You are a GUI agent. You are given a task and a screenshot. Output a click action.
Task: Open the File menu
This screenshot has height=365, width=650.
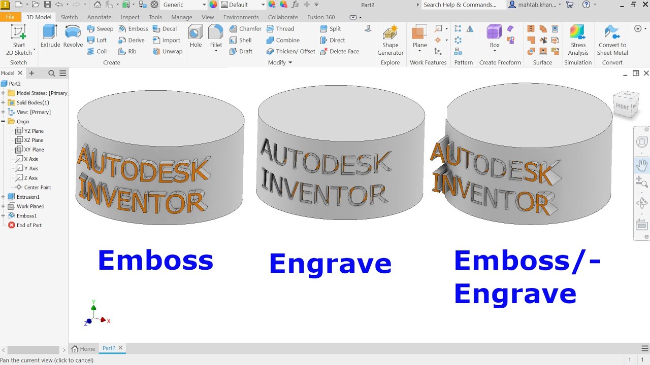coord(10,17)
